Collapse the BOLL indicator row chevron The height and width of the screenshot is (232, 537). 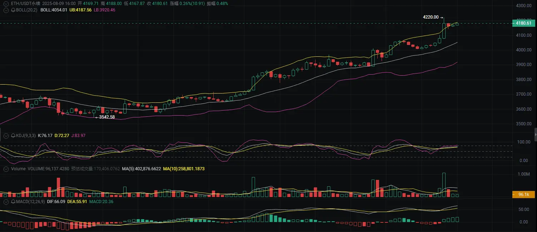tap(6, 10)
